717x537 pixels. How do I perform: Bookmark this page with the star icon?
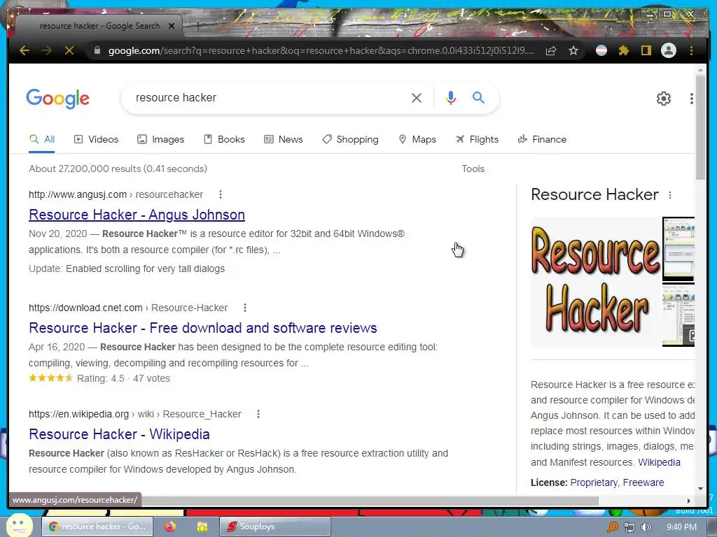click(573, 50)
